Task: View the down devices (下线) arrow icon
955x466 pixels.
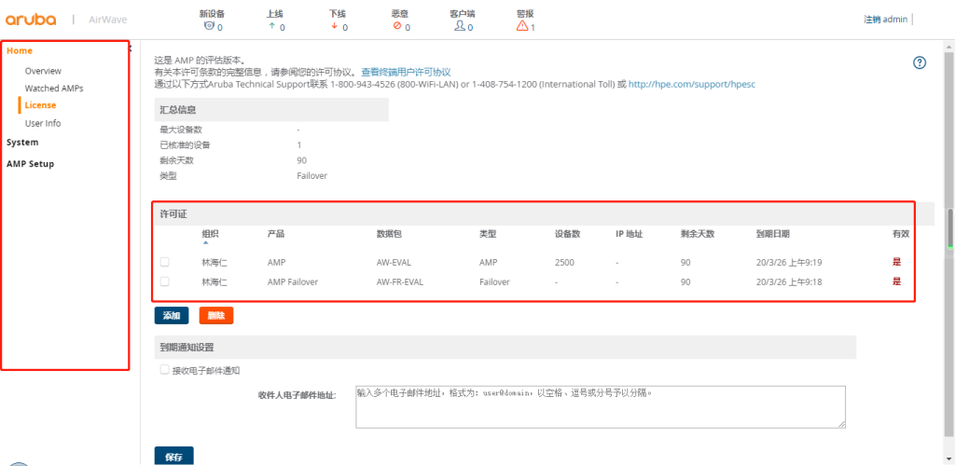Action: click(x=335, y=26)
